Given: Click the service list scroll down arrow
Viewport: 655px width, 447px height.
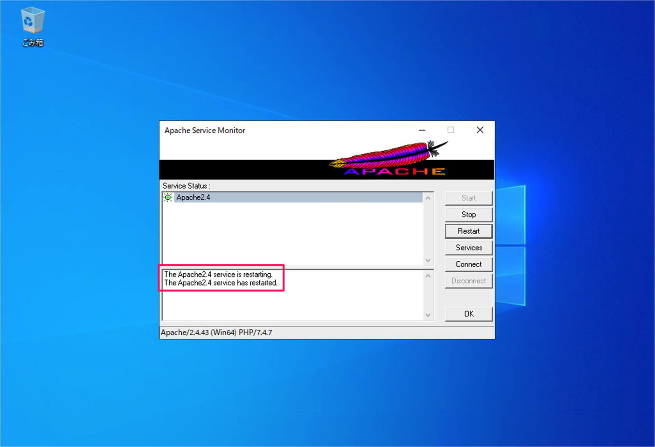Looking at the screenshot, I should [428, 260].
